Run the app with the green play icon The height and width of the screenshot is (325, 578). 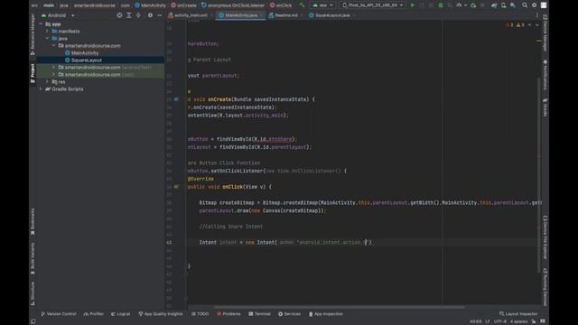[x=413, y=5]
